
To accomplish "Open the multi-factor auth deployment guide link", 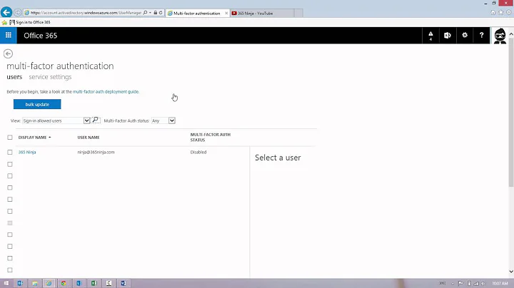I will coord(106,92).
